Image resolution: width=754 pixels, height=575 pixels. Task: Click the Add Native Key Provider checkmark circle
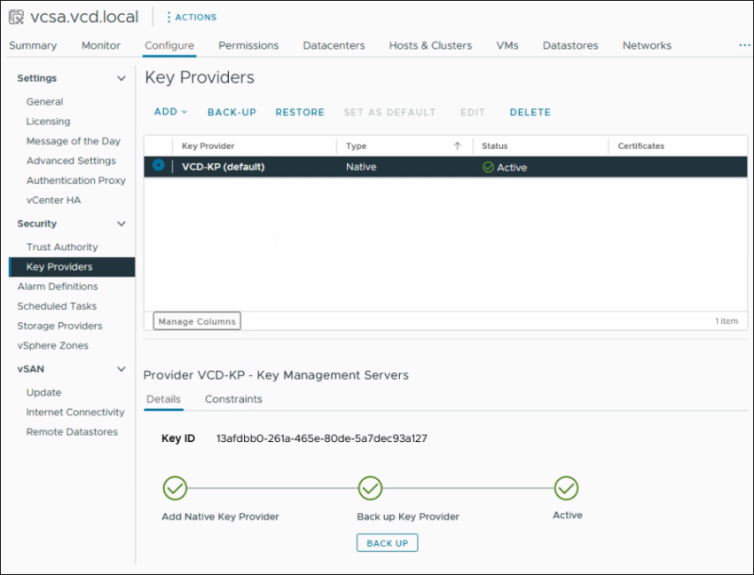(175, 488)
